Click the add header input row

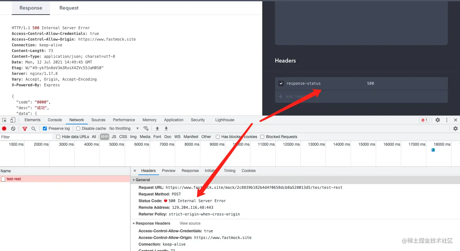pos(361,96)
